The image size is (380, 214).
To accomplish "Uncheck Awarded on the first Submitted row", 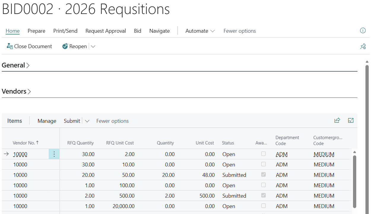I will tap(263, 174).
